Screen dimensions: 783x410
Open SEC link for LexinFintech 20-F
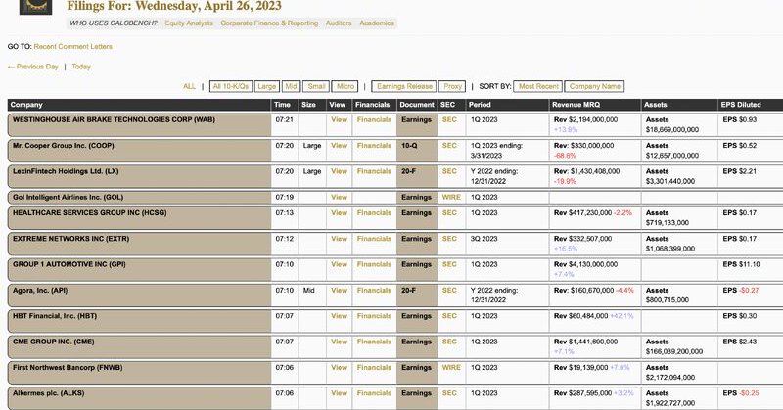[449, 171]
